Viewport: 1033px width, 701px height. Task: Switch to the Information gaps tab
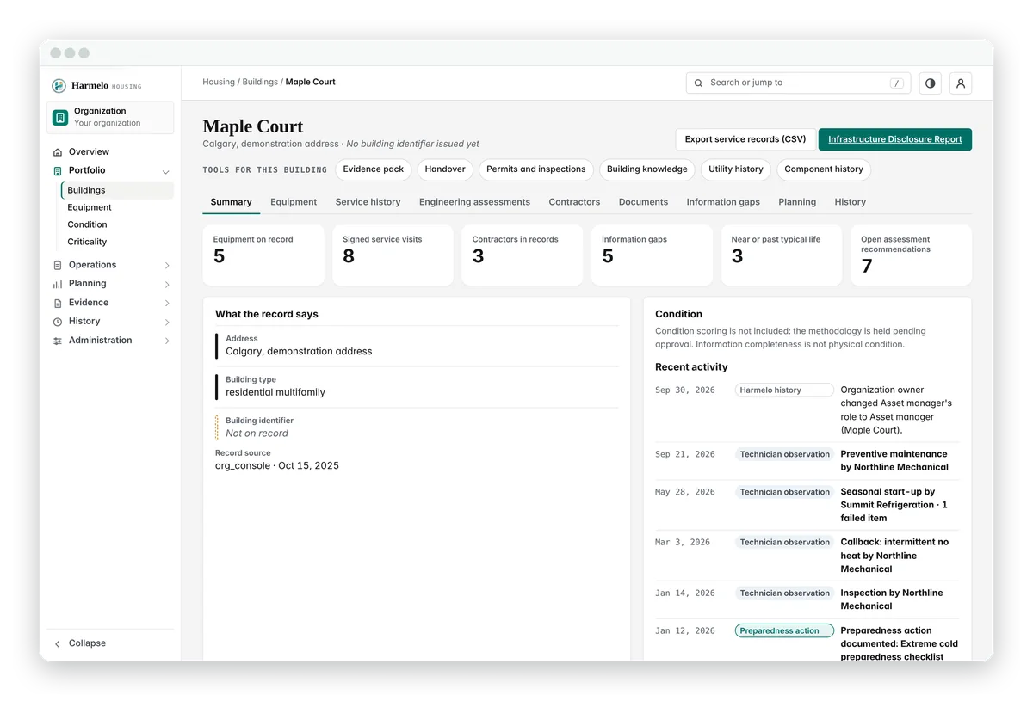(723, 202)
